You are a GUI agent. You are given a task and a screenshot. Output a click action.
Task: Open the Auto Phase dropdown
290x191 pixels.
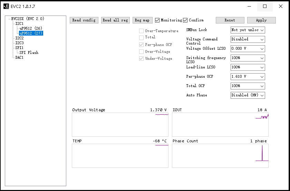click(248, 95)
